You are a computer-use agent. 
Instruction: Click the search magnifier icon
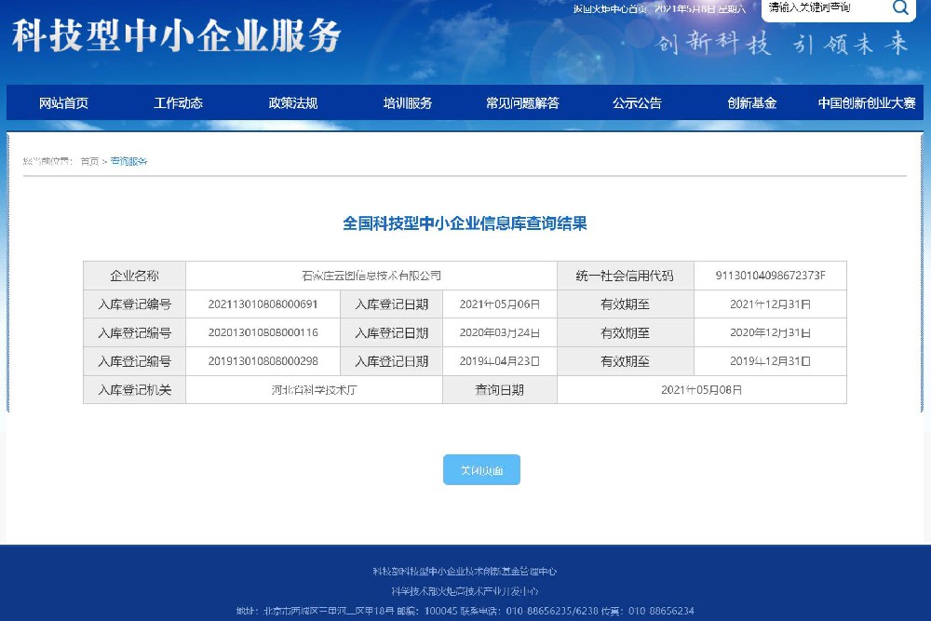pos(900,8)
